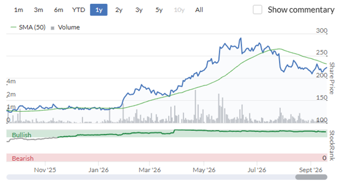Enable the Show commentary checkbox
Viewport: 337px width, 183px height.
(257, 10)
